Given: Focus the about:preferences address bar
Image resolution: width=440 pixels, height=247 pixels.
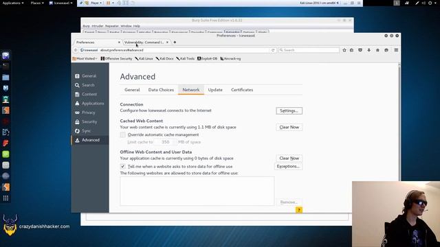Looking at the screenshot, I should tap(174, 50).
